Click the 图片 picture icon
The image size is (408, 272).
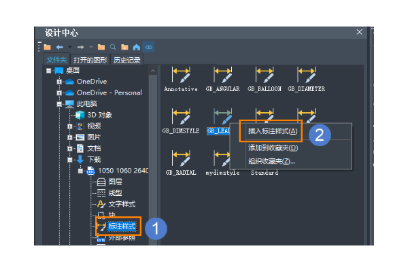tap(80, 137)
